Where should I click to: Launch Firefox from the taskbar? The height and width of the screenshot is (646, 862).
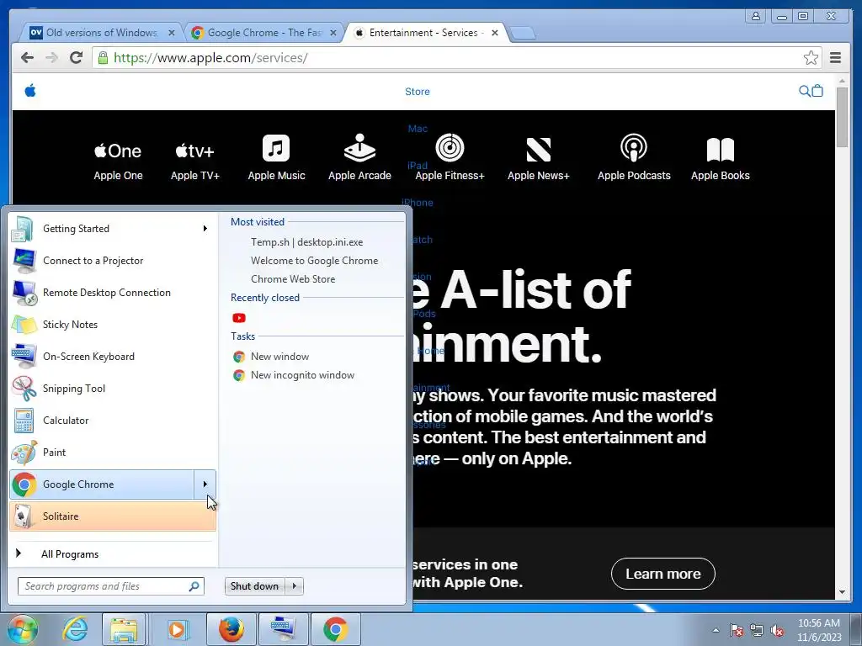[x=231, y=629]
